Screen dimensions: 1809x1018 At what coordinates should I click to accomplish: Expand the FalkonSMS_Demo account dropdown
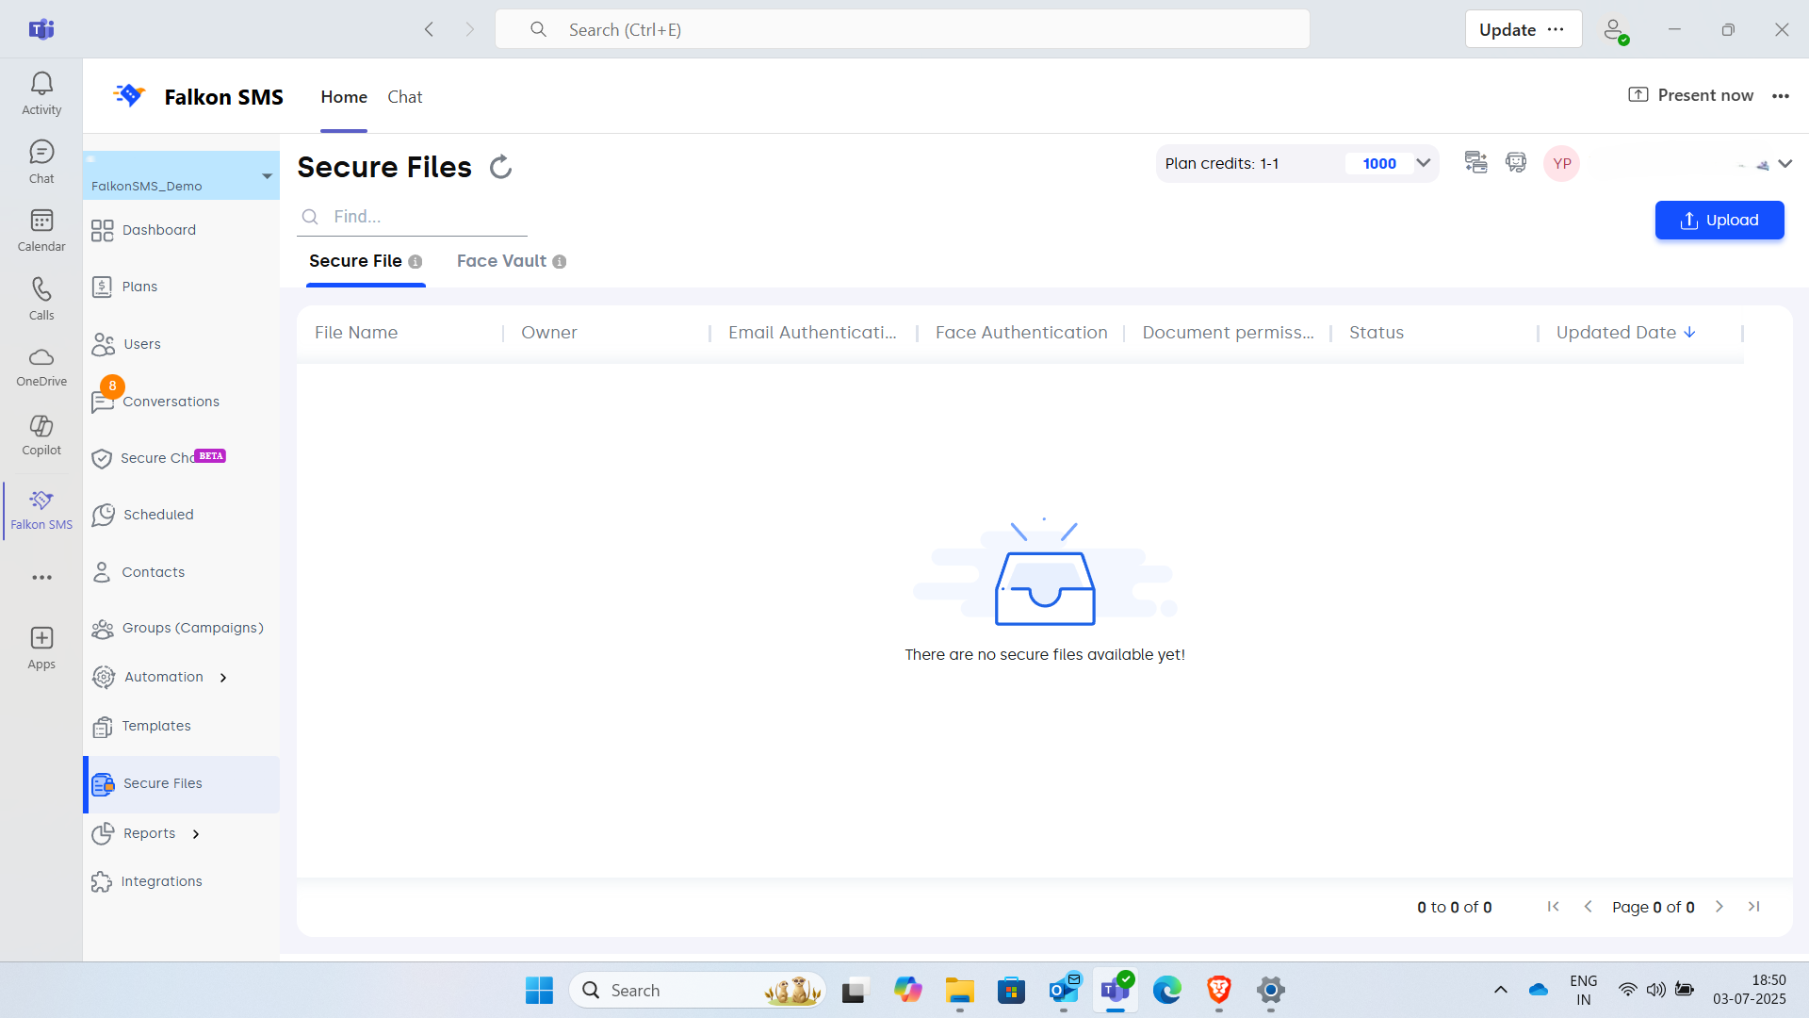point(267,176)
